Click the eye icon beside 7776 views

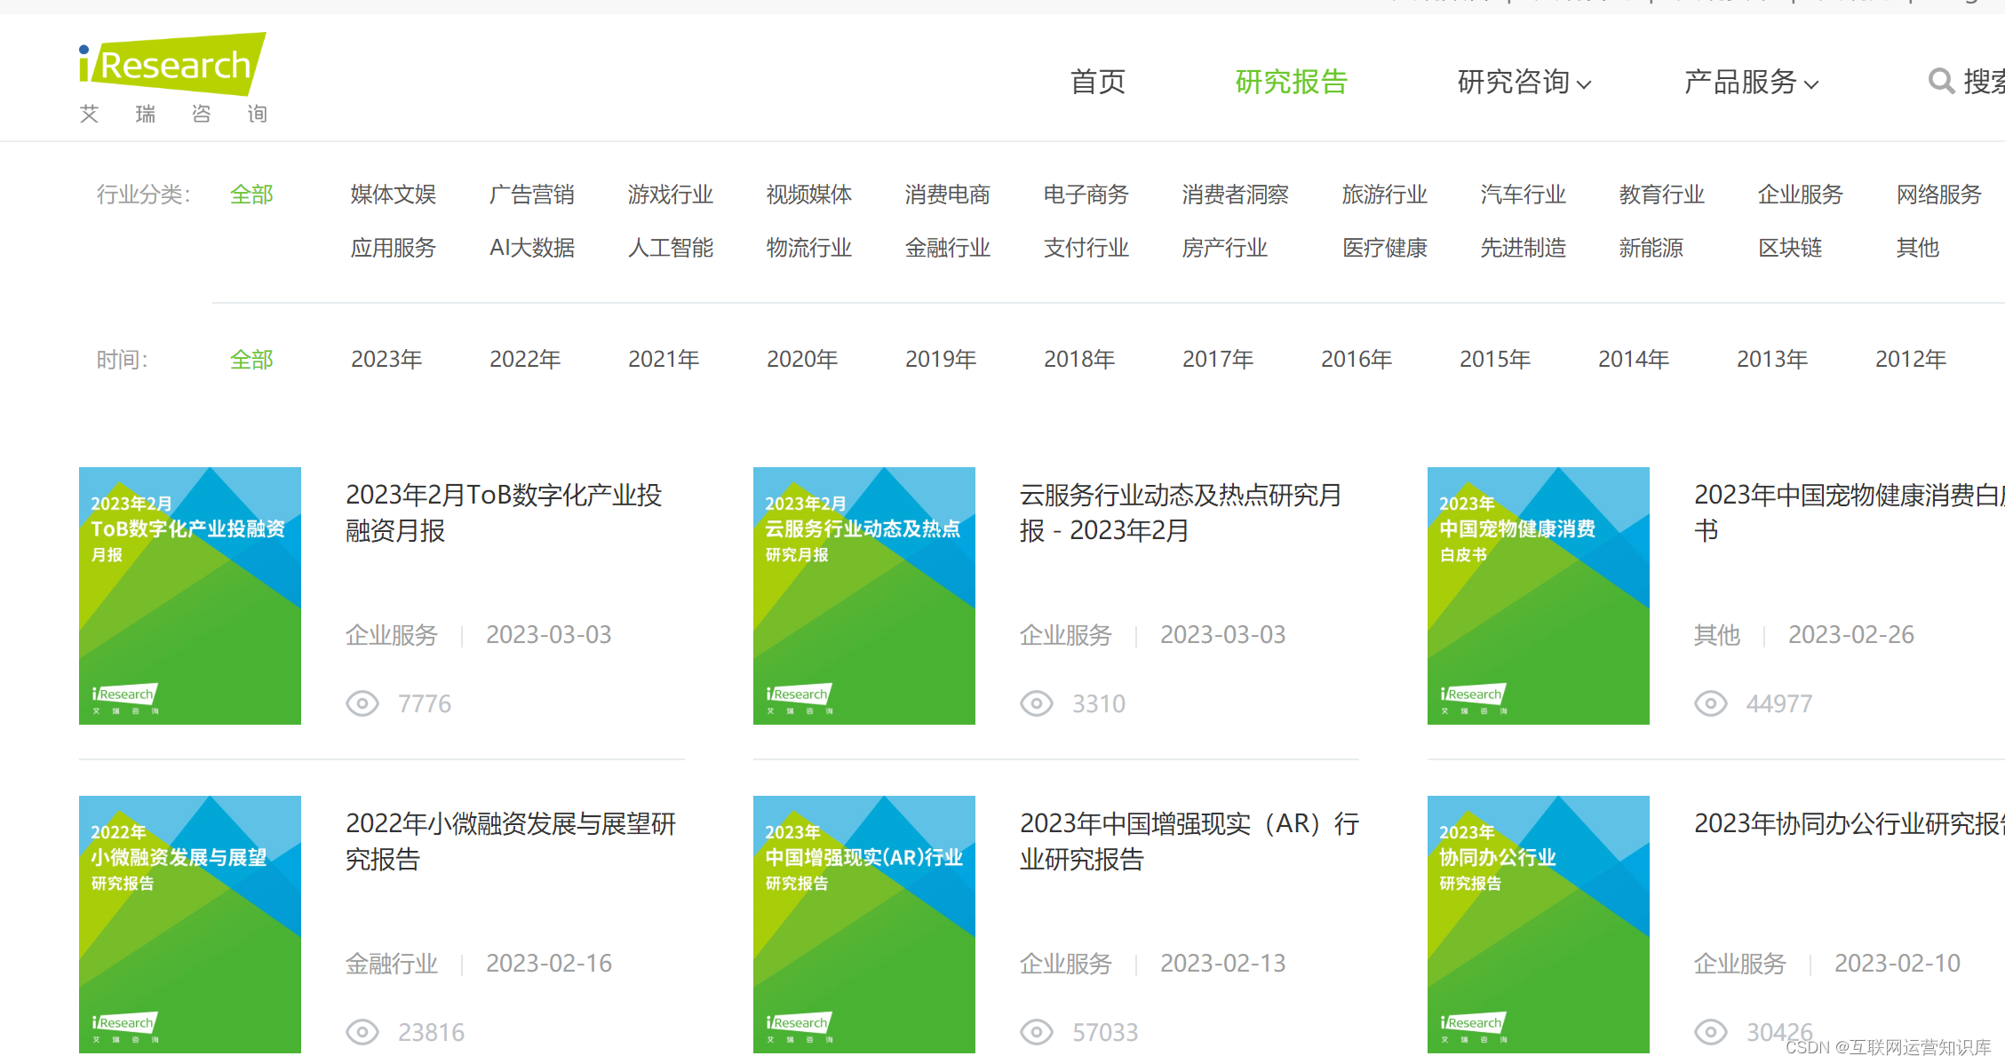pos(362,703)
